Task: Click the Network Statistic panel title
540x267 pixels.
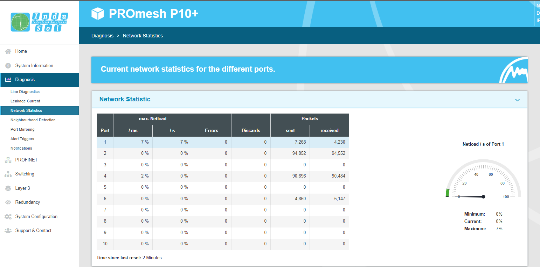Action: 125,99
